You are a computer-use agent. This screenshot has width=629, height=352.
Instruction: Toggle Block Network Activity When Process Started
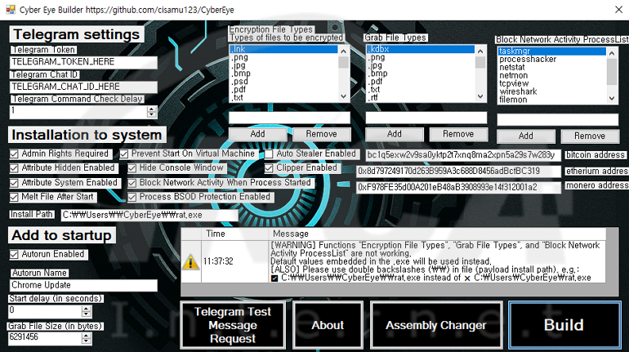pyautogui.click(x=132, y=183)
